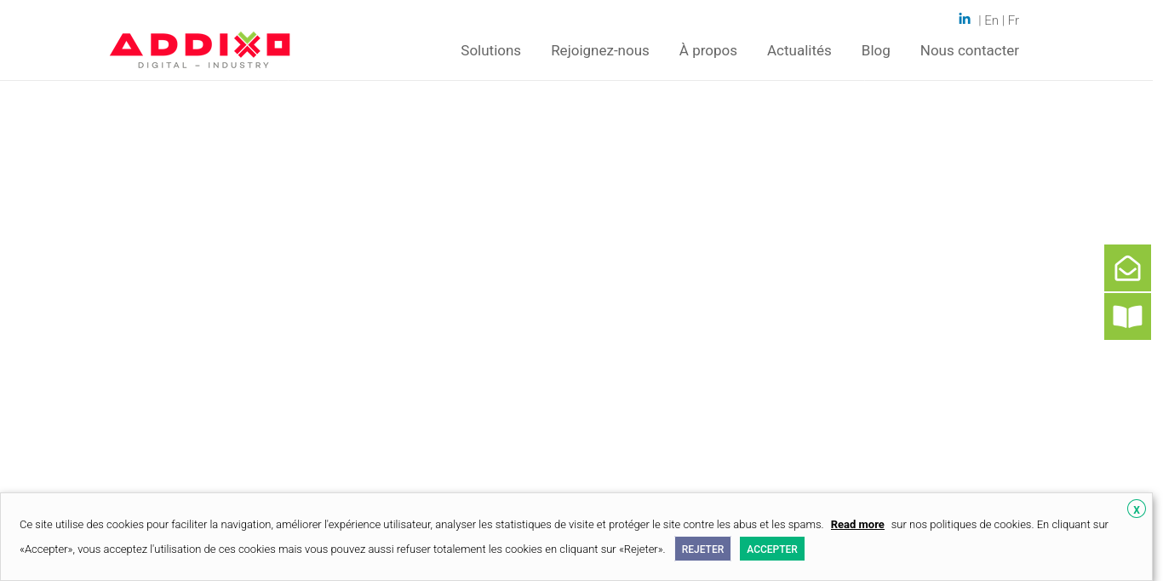
Task: Click Nous contacter in the top navigation
Action: pos(969,50)
